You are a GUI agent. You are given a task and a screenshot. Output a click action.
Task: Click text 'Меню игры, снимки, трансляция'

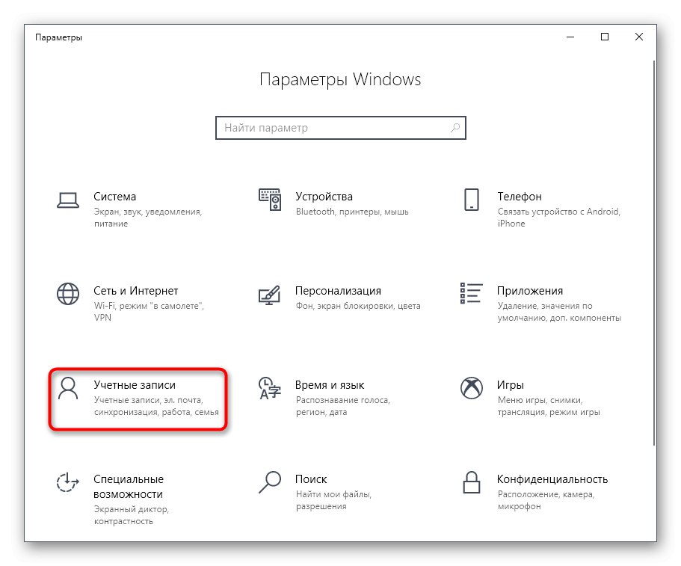[549, 406]
